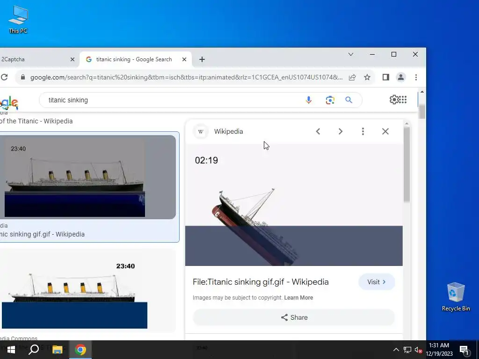
Task: Open File:Titanic sinking gif.gif title link
Action: (261, 282)
